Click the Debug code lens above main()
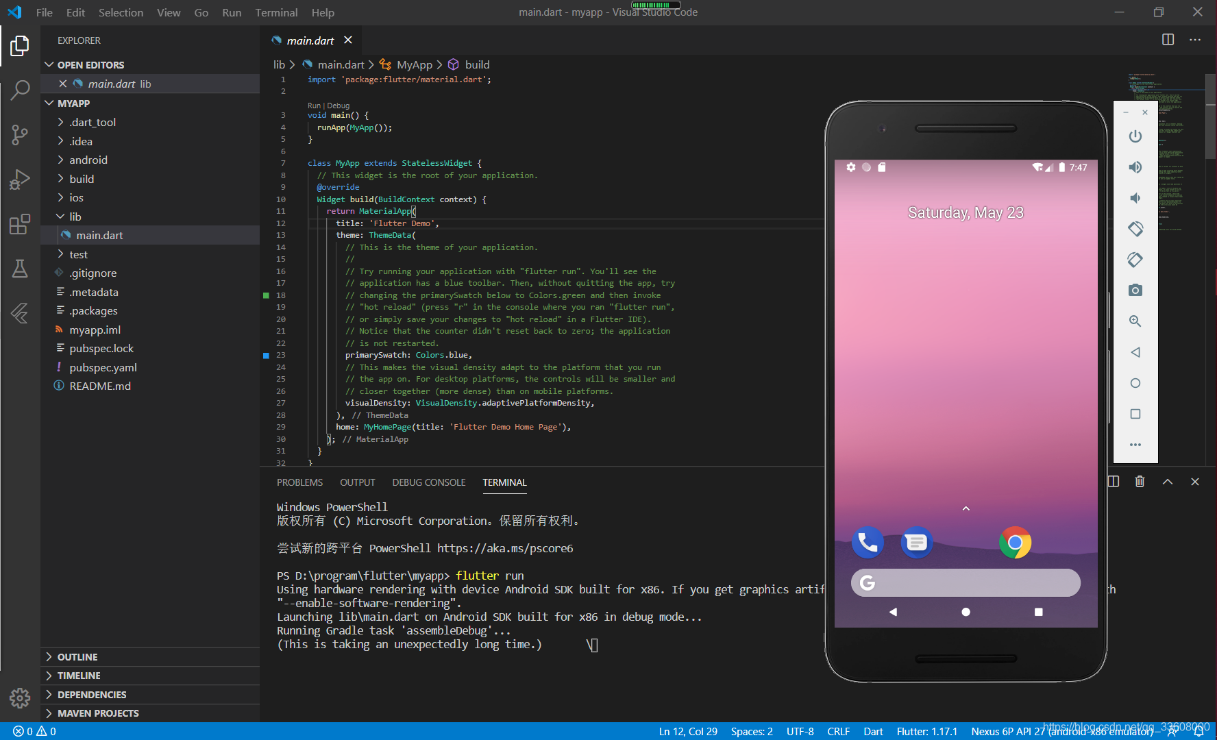This screenshot has height=740, width=1217. [x=339, y=106]
